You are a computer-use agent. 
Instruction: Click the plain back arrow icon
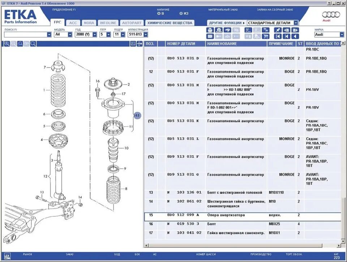point(295,36)
